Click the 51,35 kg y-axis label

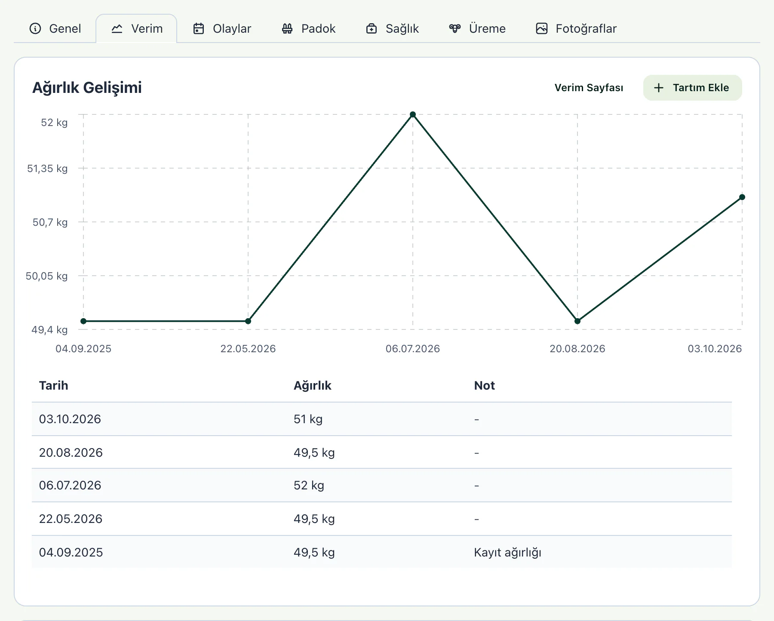tap(47, 169)
